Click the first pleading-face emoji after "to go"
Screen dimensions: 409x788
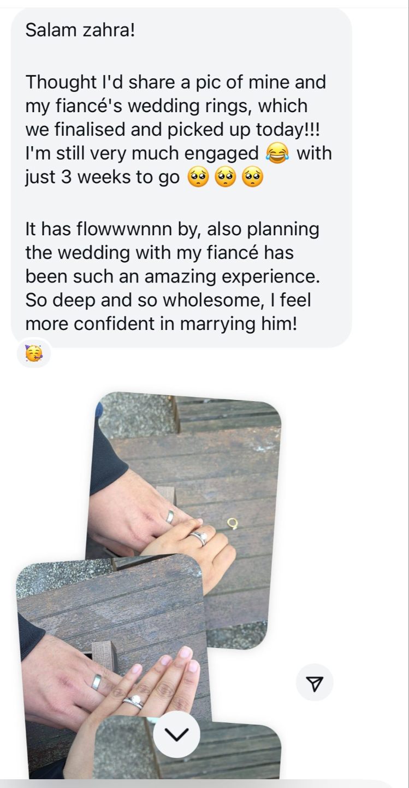point(198,179)
